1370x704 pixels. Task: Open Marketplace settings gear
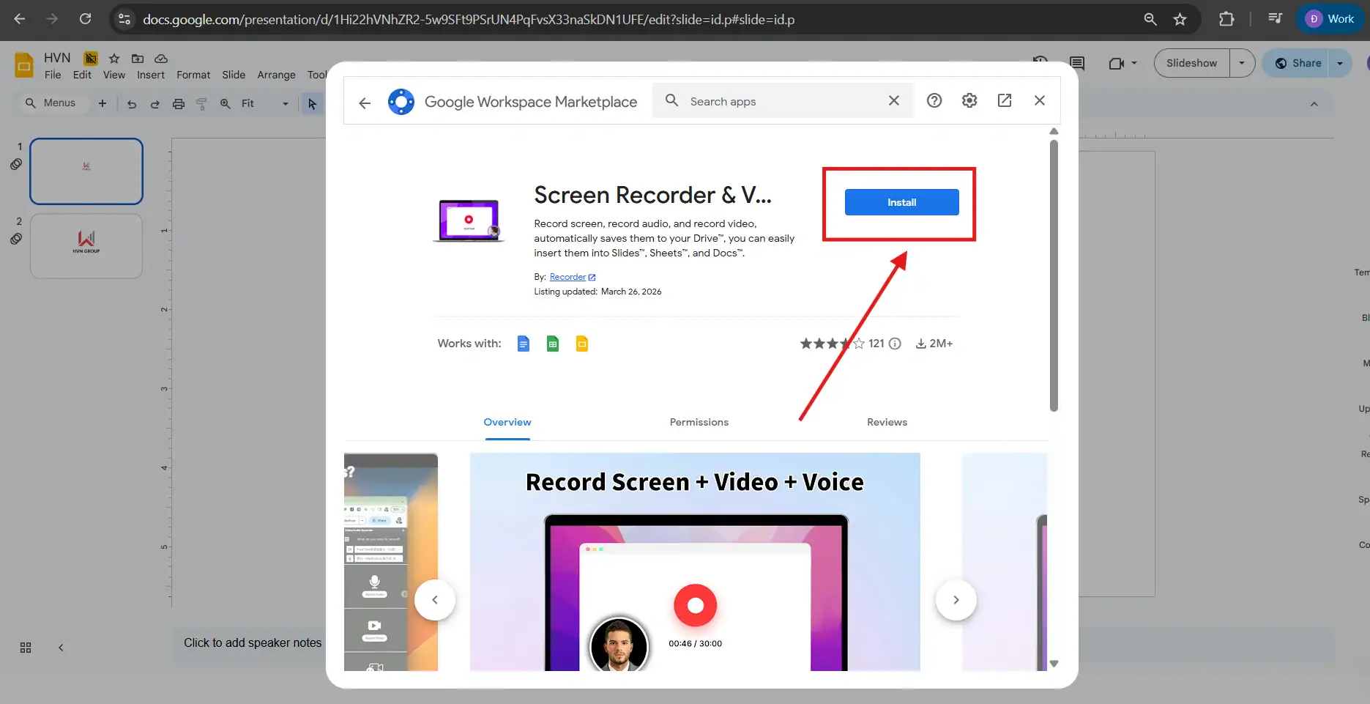(969, 100)
